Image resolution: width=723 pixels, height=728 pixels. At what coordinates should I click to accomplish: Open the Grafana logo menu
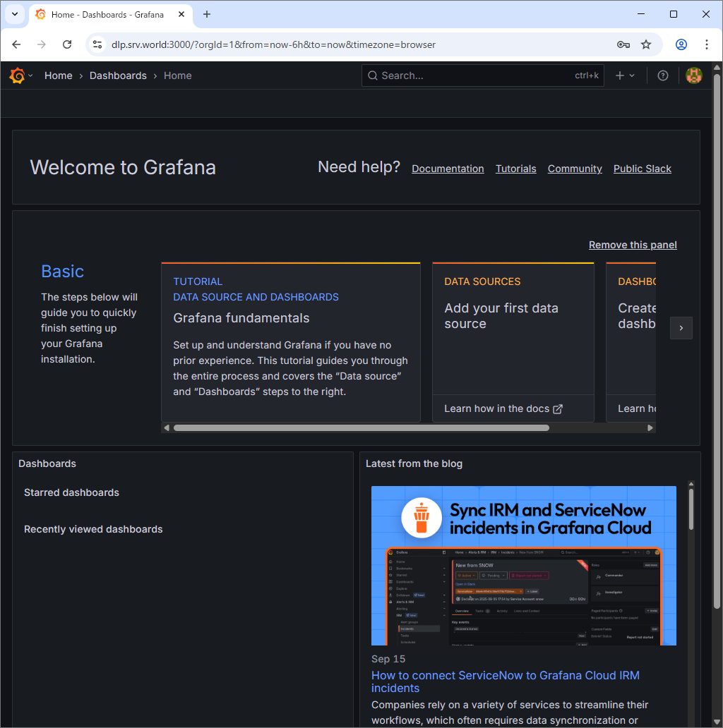(17, 75)
